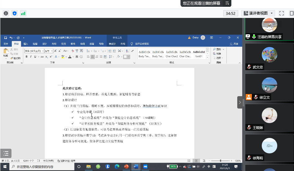Enter full screen mode in meeting
Viewport: 294px width, 171px height.
282,13
